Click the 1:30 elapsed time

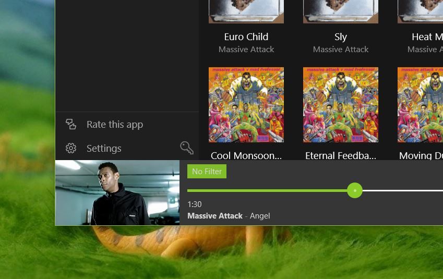tap(195, 204)
